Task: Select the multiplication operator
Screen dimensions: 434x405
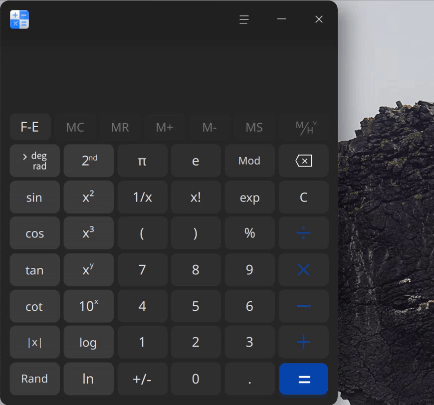Action: (x=304, y=270)
